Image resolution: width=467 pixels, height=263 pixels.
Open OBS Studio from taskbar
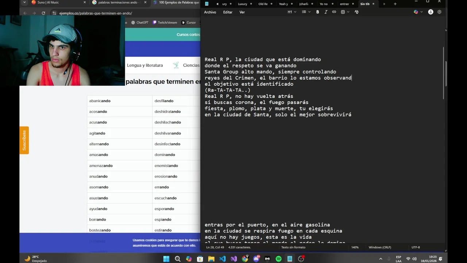(x=301, y=259)
